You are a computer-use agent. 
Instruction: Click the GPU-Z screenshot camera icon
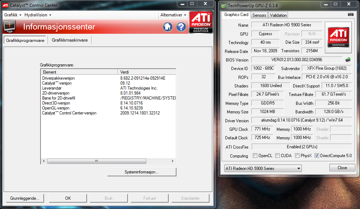tap(350, 15)
